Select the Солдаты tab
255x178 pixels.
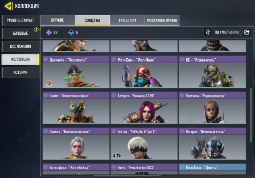pyautogui.click(x=92, y=20)
